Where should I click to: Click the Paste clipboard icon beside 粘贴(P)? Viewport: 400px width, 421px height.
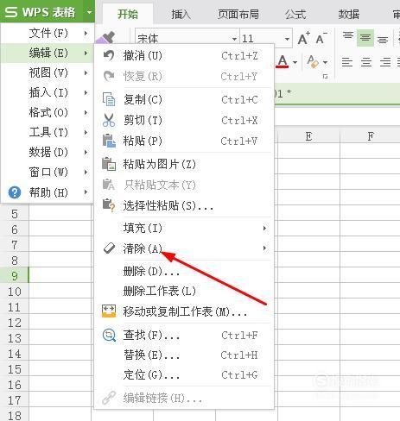[109, 141]
